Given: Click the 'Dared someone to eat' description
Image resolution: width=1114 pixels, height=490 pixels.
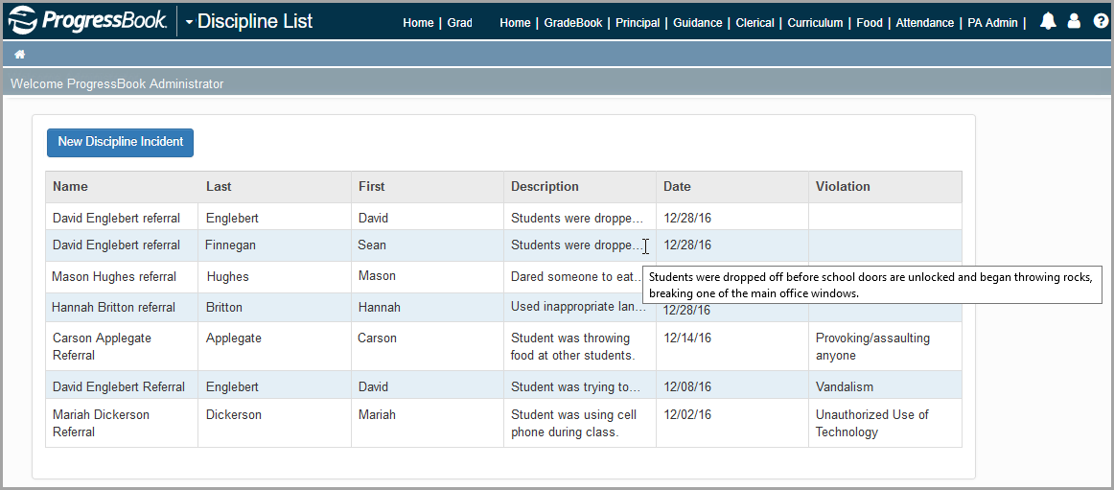Looking at the screenshot, I should [x=575, y=277].
